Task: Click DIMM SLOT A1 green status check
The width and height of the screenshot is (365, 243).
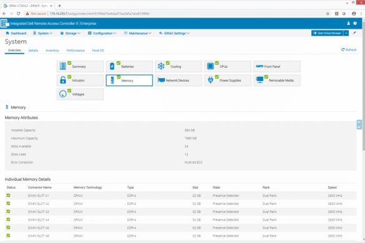Action: point(8,195)
